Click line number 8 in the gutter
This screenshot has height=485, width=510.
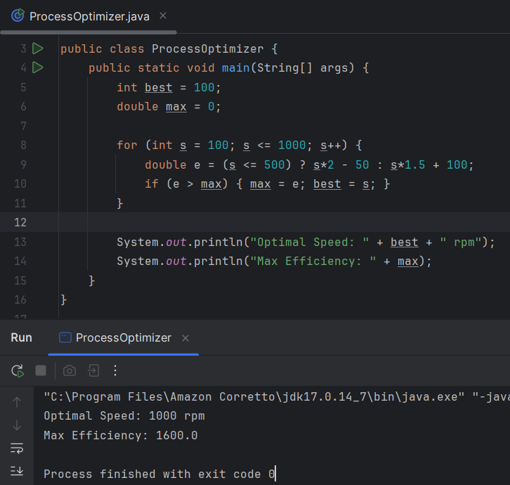[23, 145]
